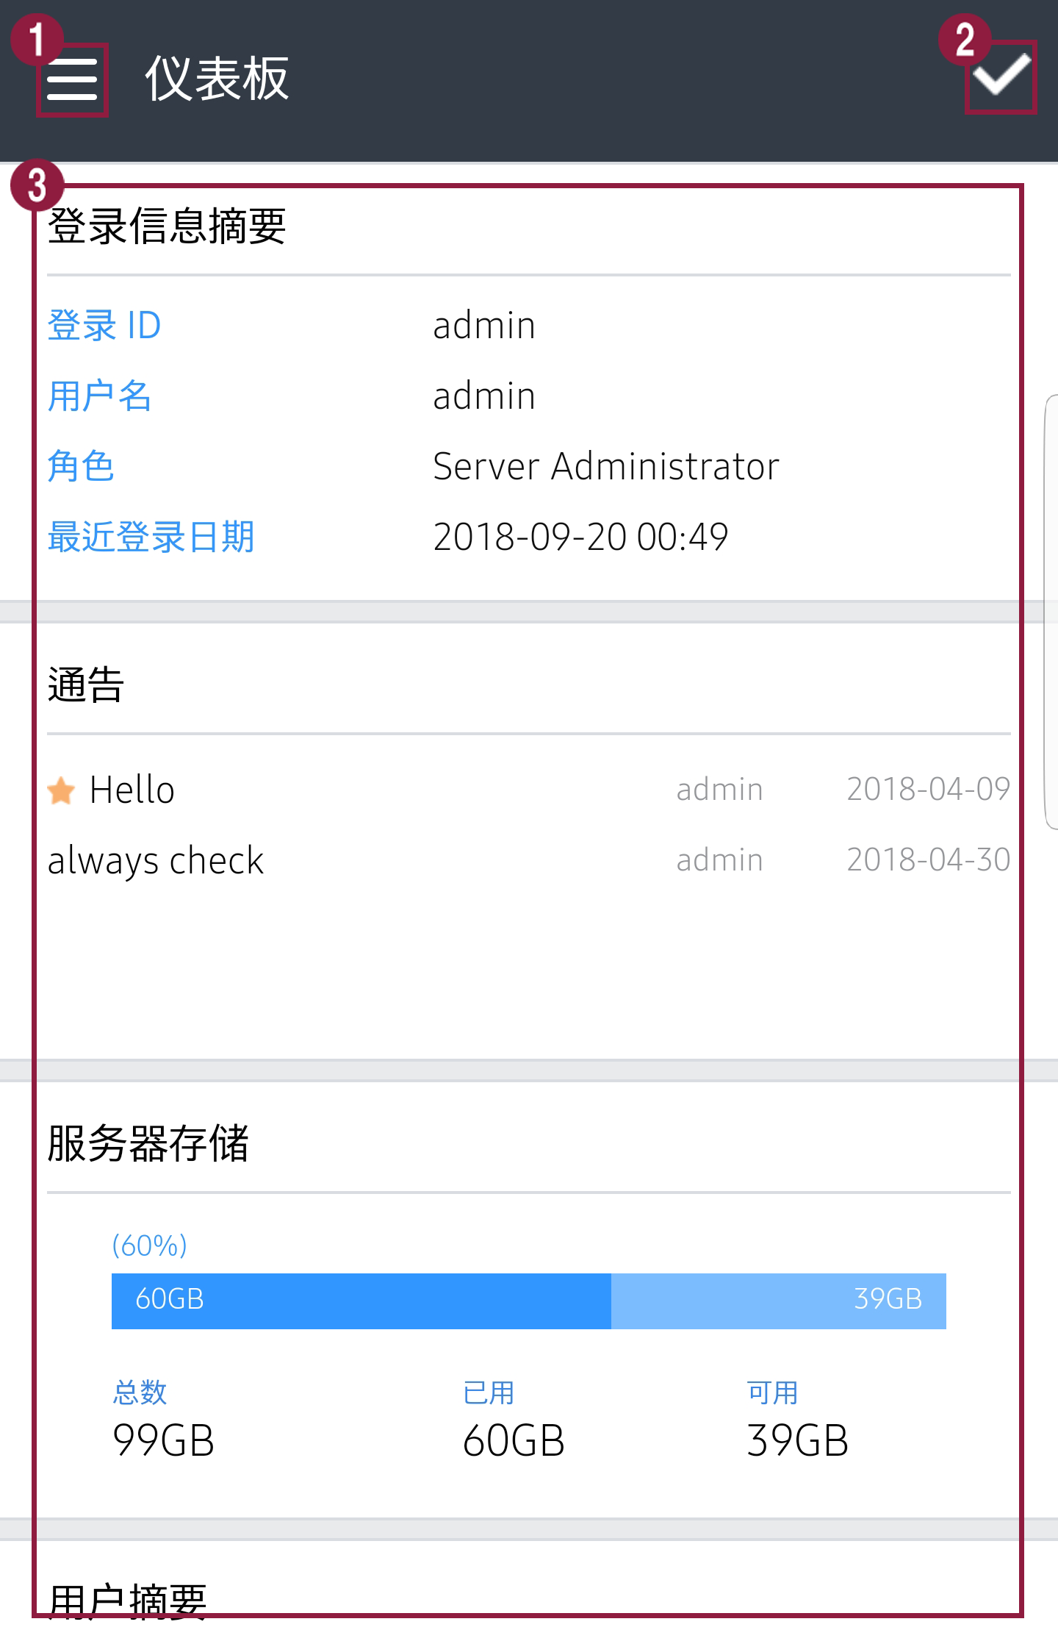Click the 角色 label

[x=81, y=466]
